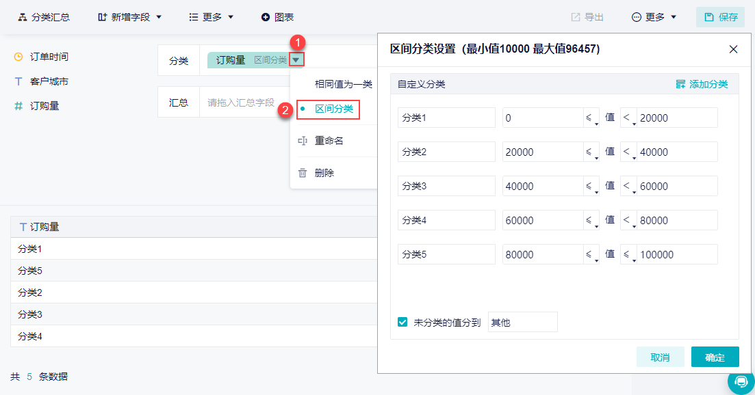Choose 区间分类 from the menu

point(334,109)
